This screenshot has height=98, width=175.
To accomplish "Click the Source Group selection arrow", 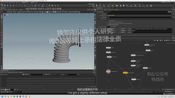I will click(x=173, y=14).
